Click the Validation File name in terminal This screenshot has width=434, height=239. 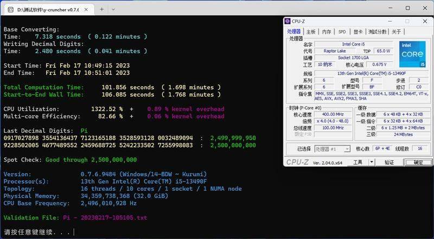click(x=105, y=218)
